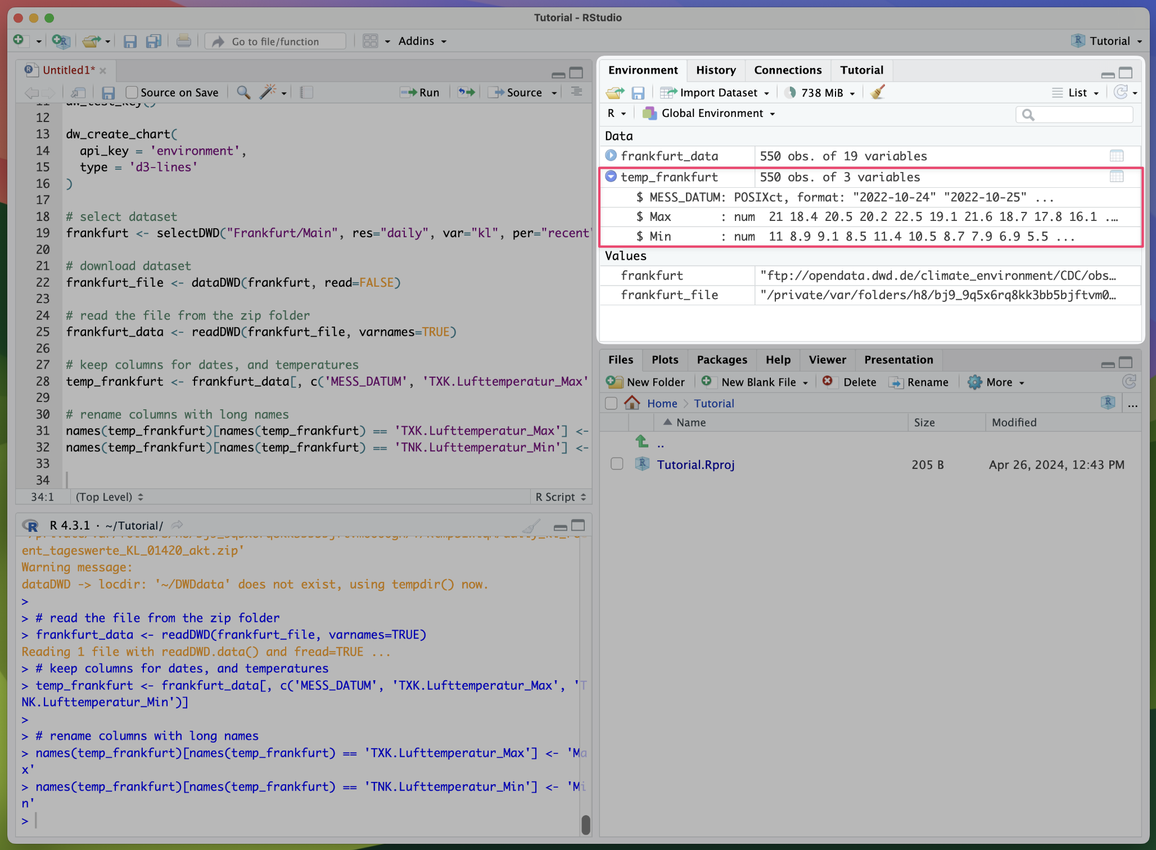The height and width of the screenshot is (850, 1156).
Task: Clear the console with broom icon
Action: [x=531, y=526]
